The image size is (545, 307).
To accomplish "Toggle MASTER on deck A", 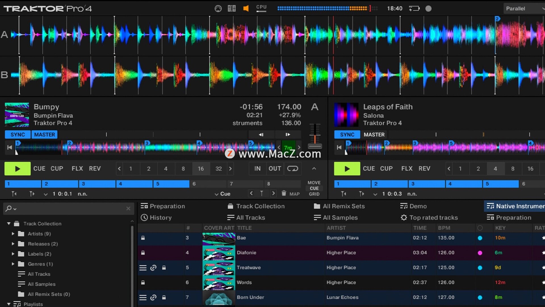I will (45, 134).
